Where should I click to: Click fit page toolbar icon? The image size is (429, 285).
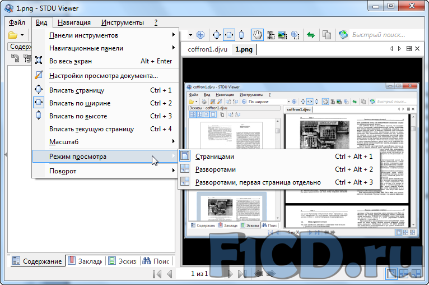(x=217, y=35)
